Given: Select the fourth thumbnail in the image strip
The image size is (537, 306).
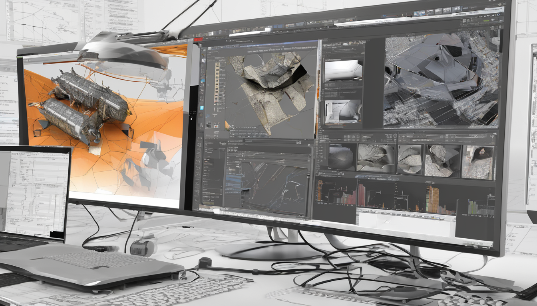Looking at the screenshot, I should (x=442, y=161).
